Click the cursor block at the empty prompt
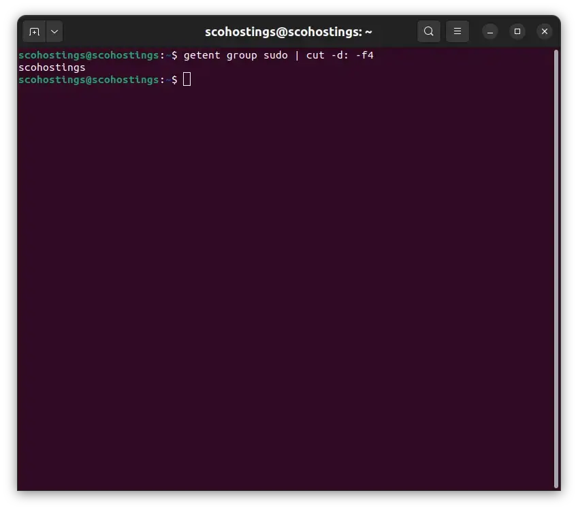Viewport: 578px width, 510px height. tap(187, 79)
